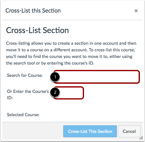The height and width of the screenshot is (142, 145).
Task: Click the divider line below dialog title
Action: tap(72, 20)
